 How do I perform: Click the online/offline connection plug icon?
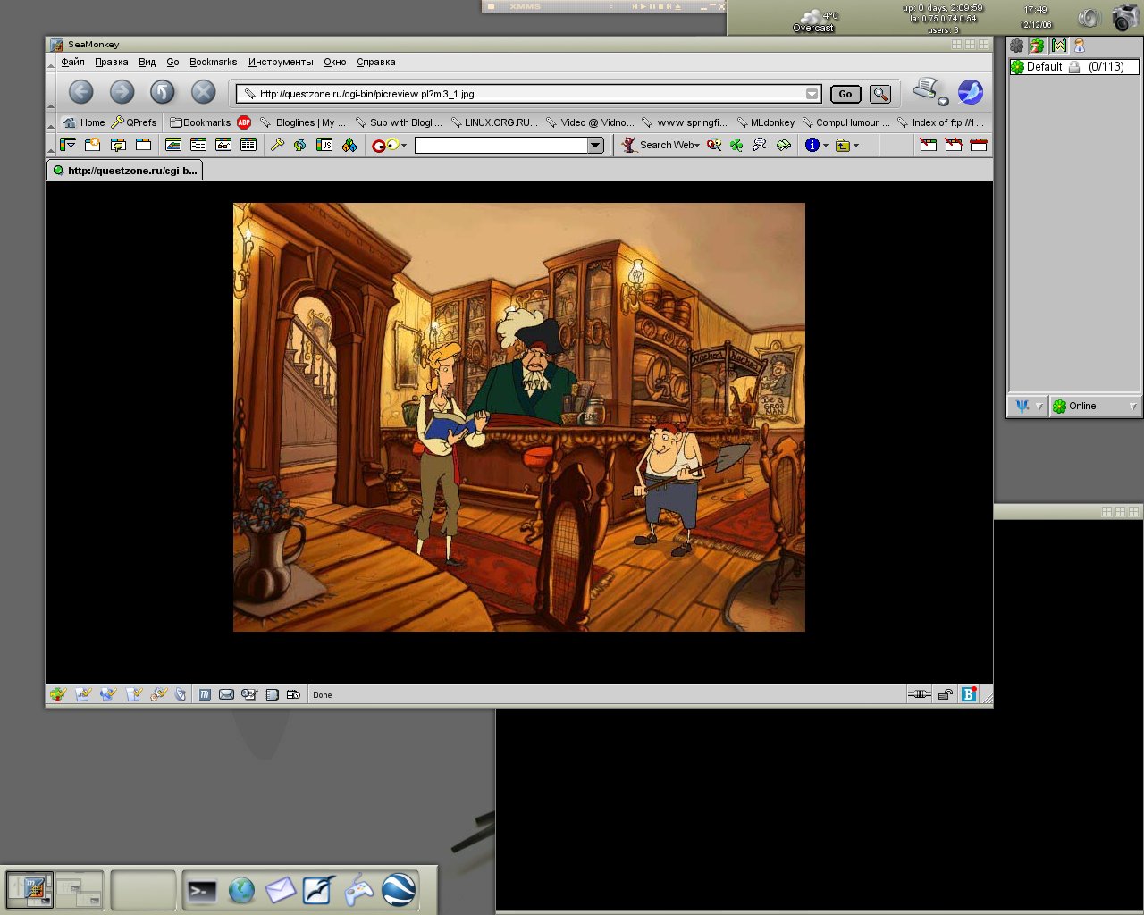point(919,694)
